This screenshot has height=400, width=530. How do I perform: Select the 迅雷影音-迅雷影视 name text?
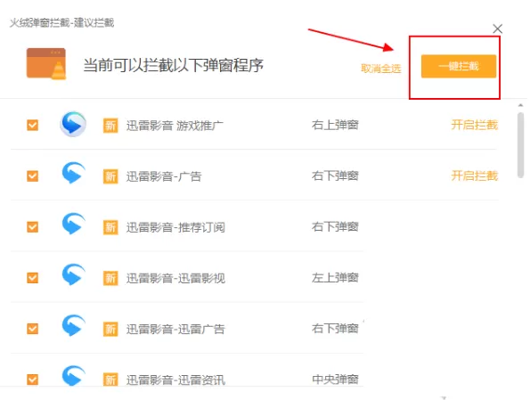[x=175, y=278]
